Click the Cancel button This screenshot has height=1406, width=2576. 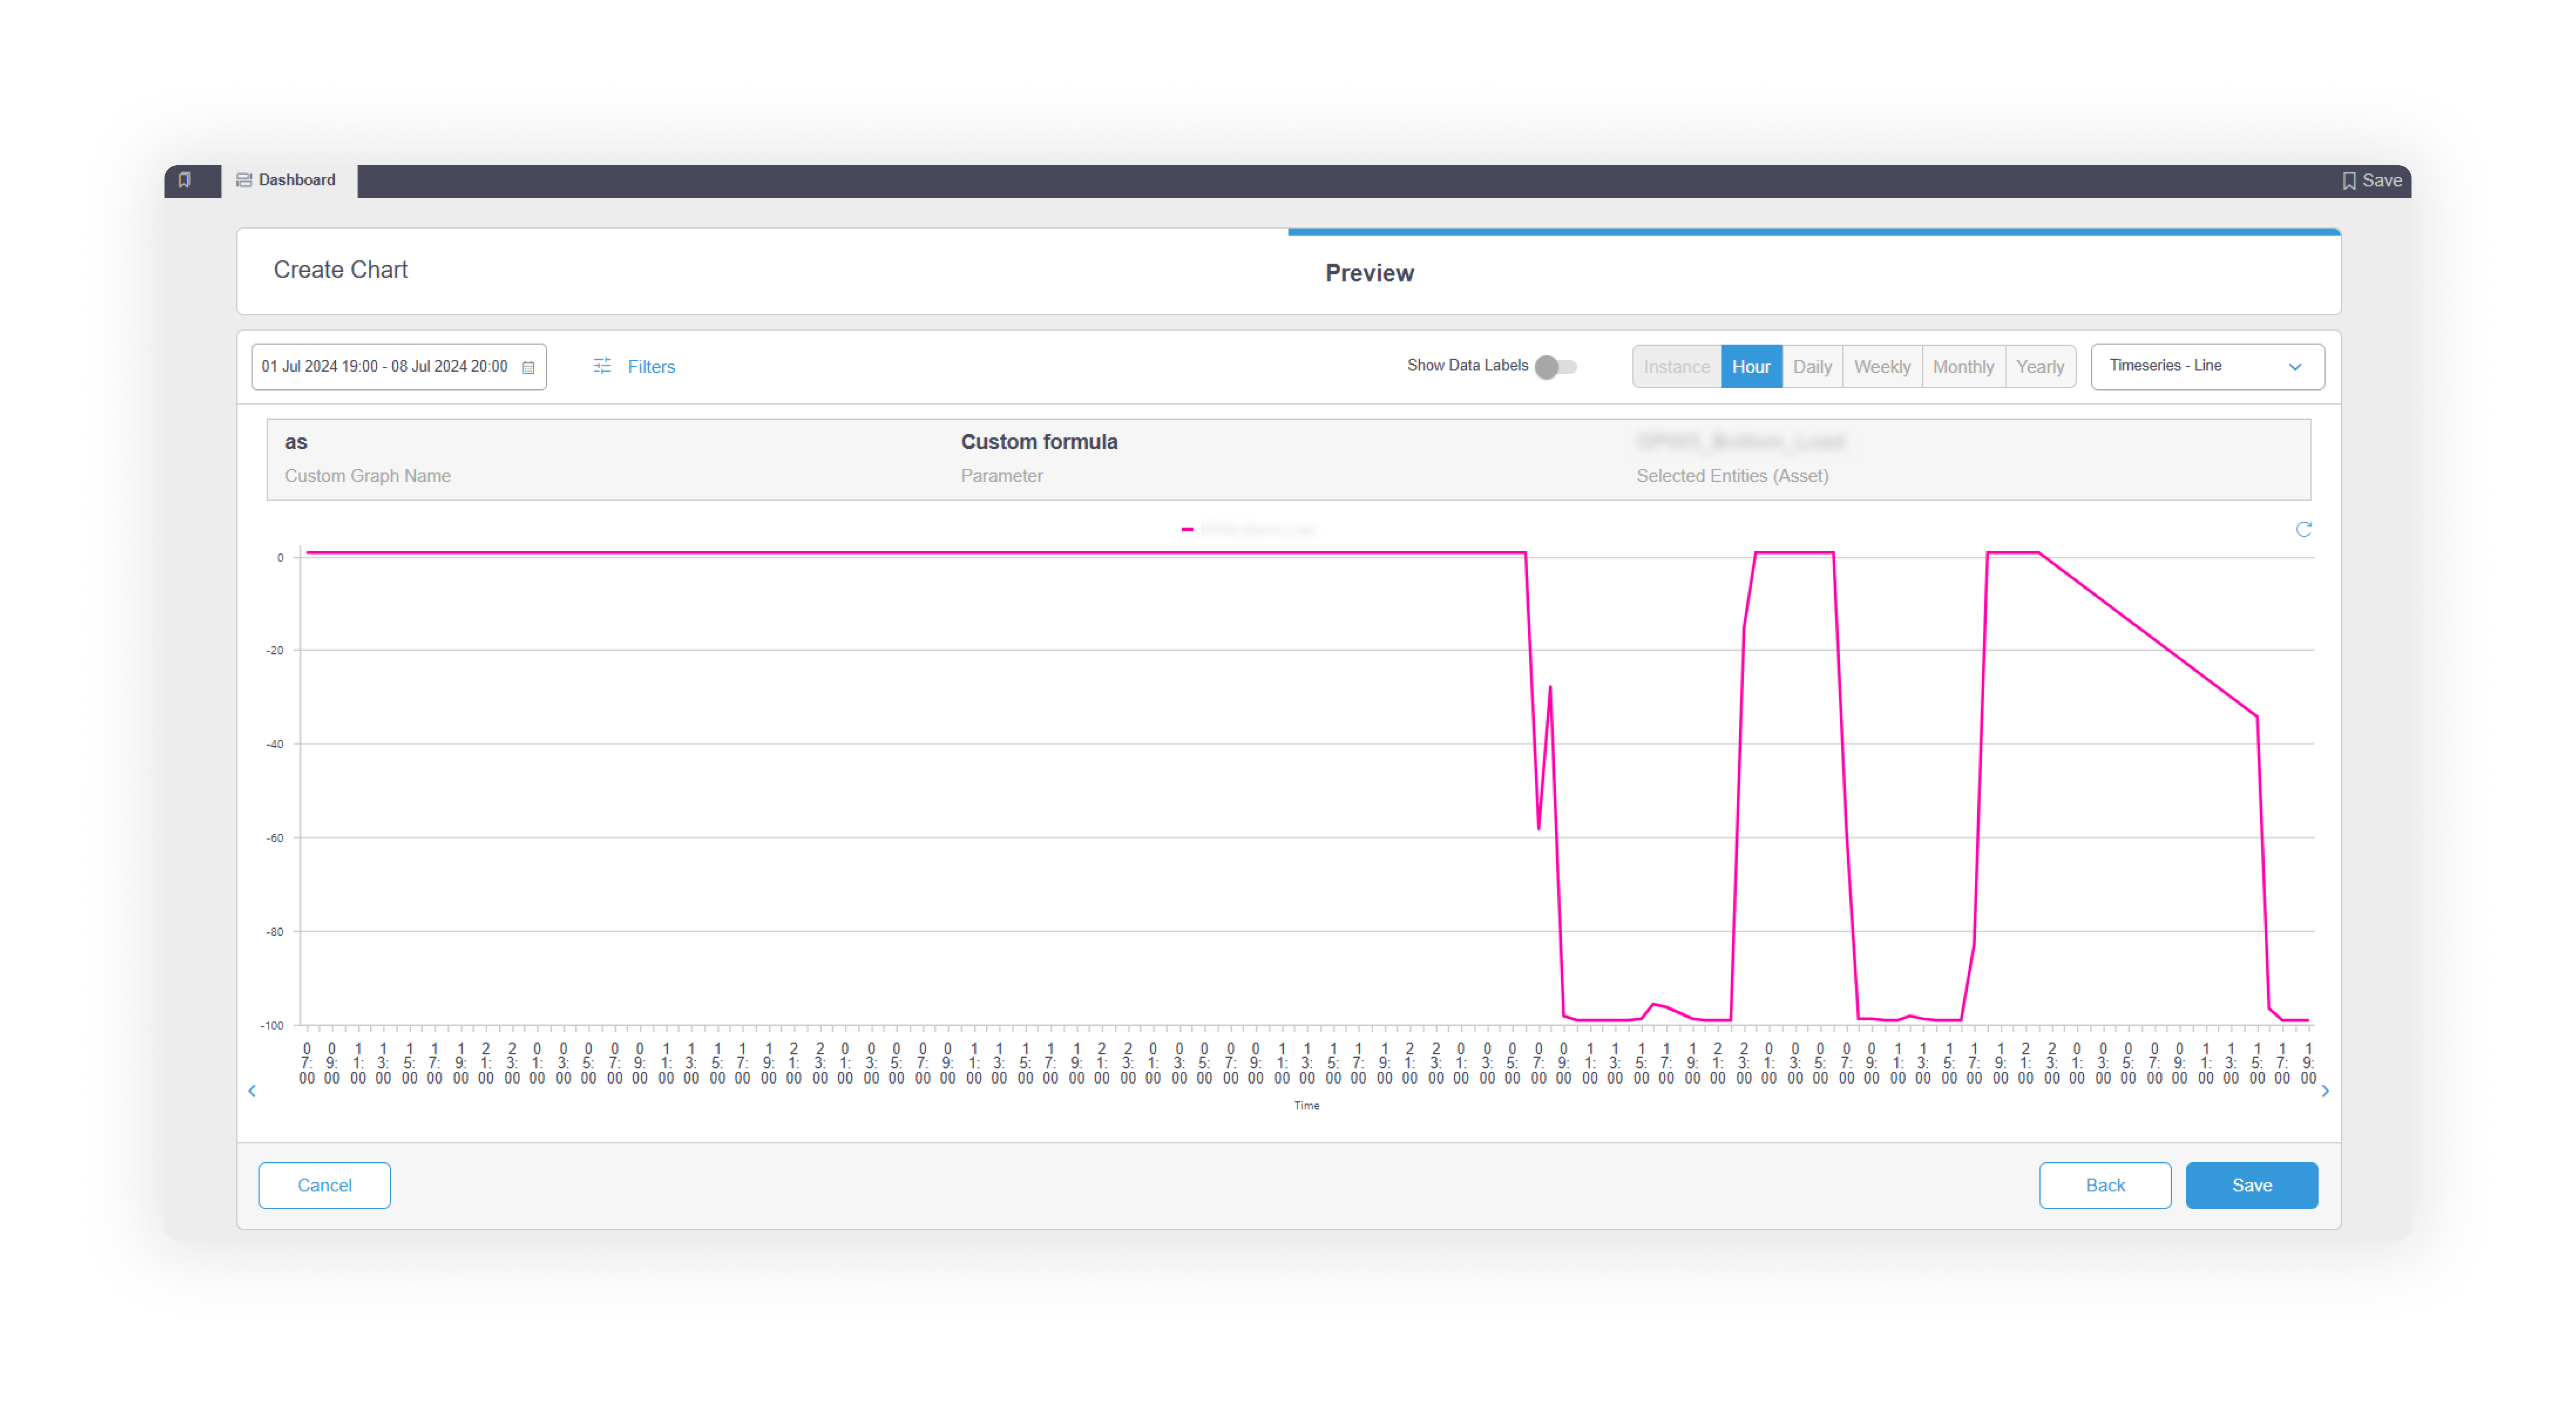(x=324, y=1185)
